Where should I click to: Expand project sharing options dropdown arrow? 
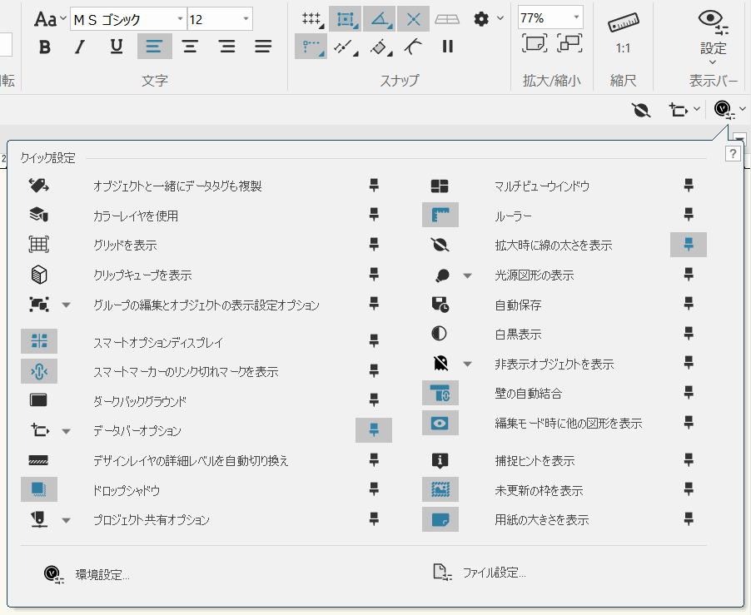point(67,520)
